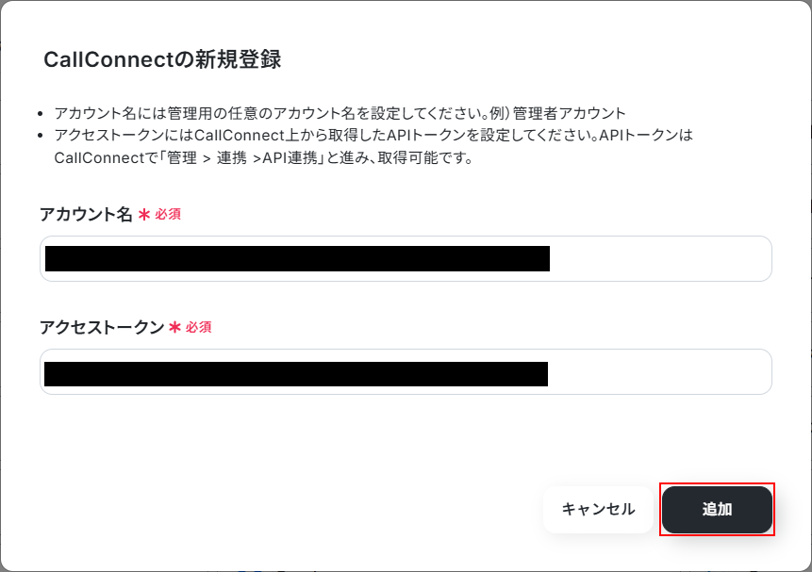The height and width of the screenshot is (572, 812).
Task: Click the 必須 tag next to アカウント名
Action: (x=168, y=214)
